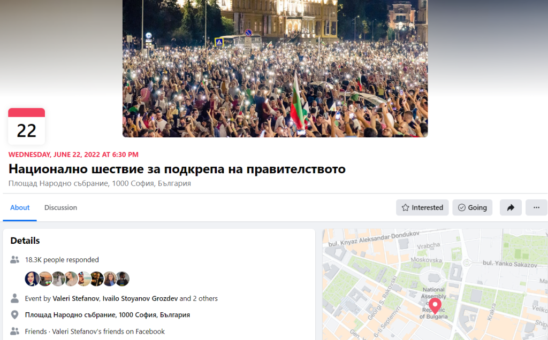Viewport: 548px width, 340px height.
Task: Click the last responder profile avatar
Action: click(123, 279)
